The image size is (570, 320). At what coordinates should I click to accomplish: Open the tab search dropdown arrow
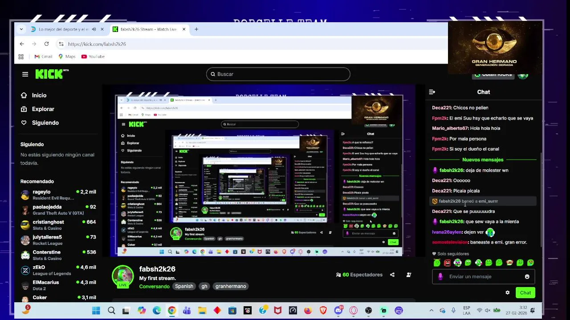point(21,29)
